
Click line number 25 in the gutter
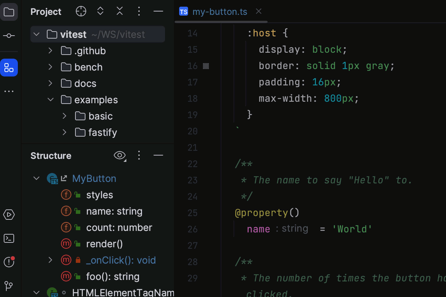[193, 213]
